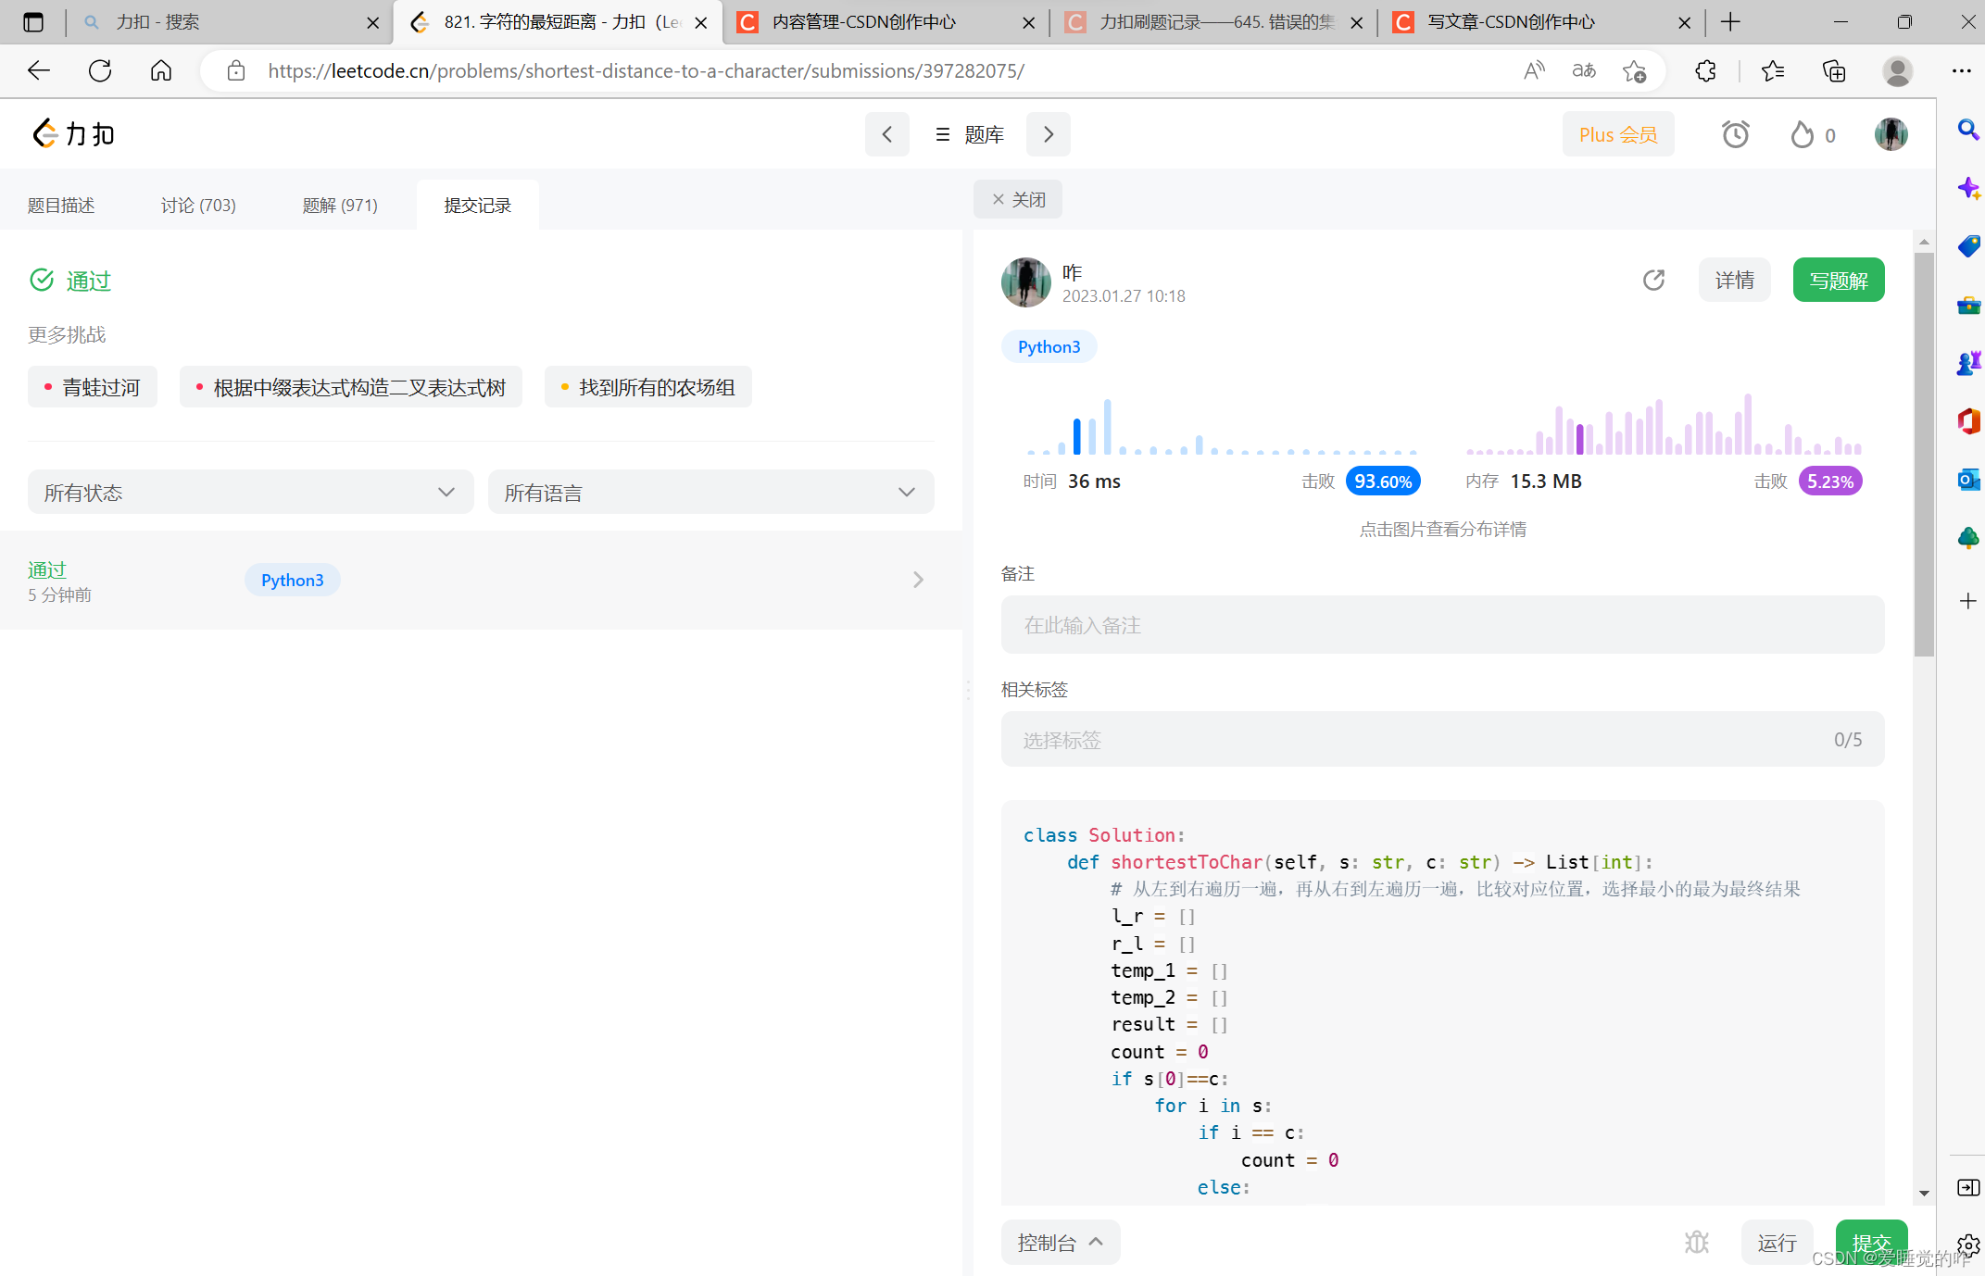The width and height of the screenshot is (1985, 1276).
Task: Click browser profile avatar icon
Action: [1898, 70]
